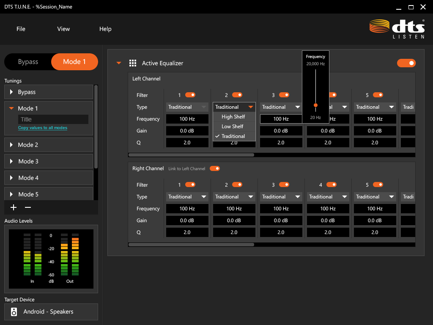
Task: Open Right Channel filter 3 Type dropdown
Action: [281, 197]
